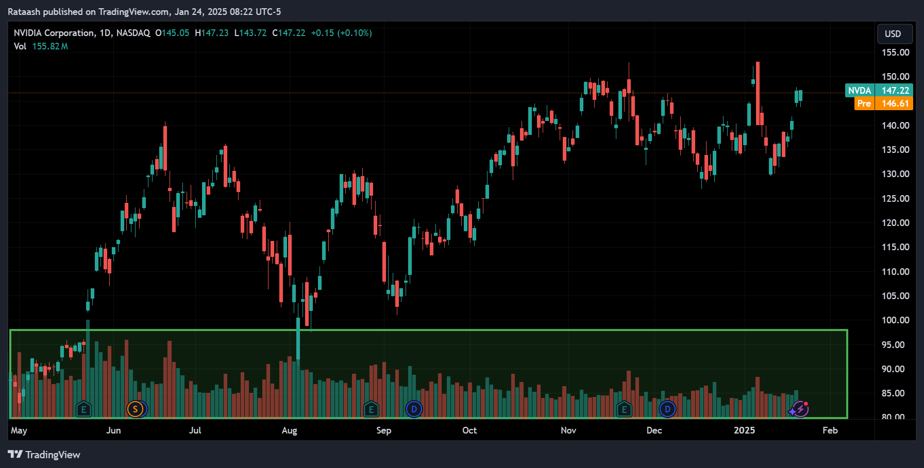Click the 115.00 price axis label
The height and width of the screenshot is (468, 924).
click(895, 247)
